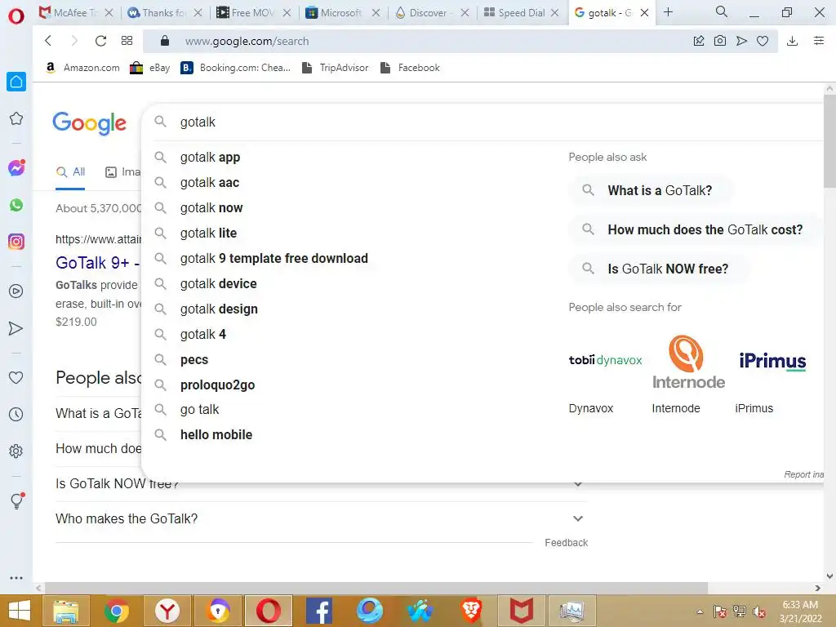The height and width of the screenshot is (627, 836).
Task: Show hidden system tray icons
Action: pyautogui.click(x=700, y=611)
